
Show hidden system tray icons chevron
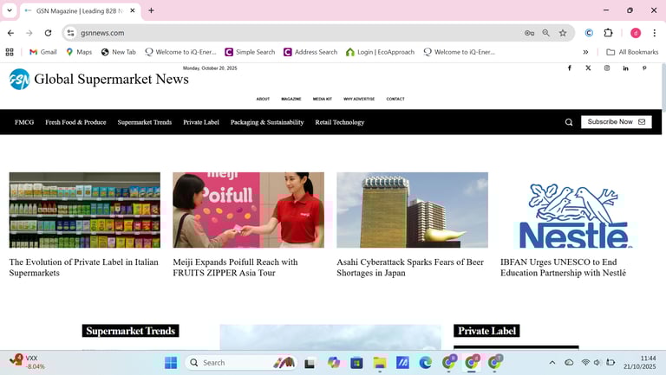pos(552,362)
